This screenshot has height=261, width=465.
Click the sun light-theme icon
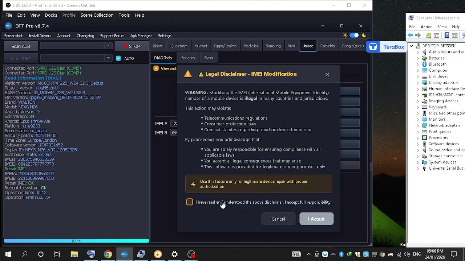point(345,35)
